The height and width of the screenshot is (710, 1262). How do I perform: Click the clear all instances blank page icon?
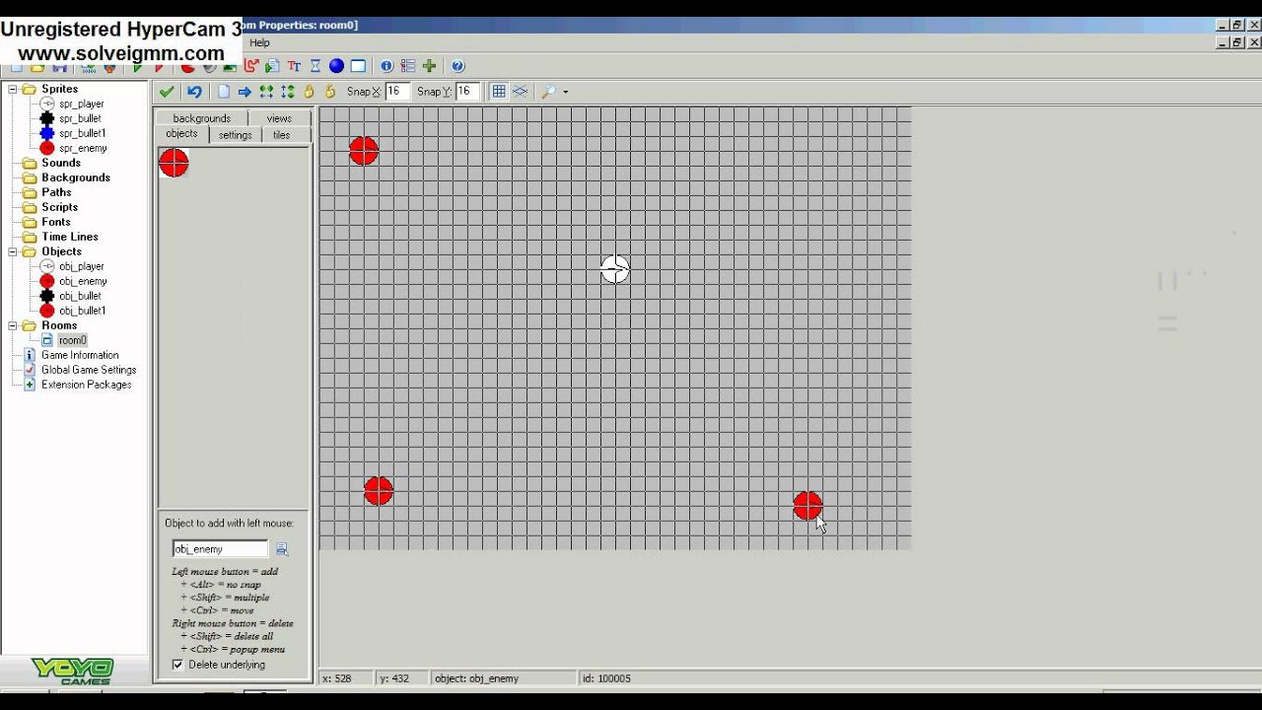pyautogui.click(x=224, y=92)
